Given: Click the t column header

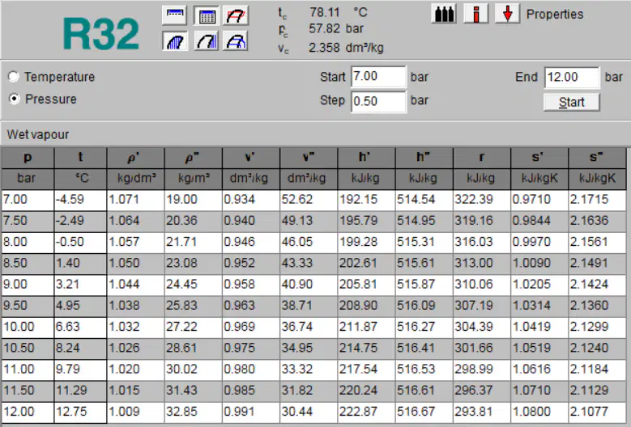Looking at the screenshot, I should pos(80,158).
